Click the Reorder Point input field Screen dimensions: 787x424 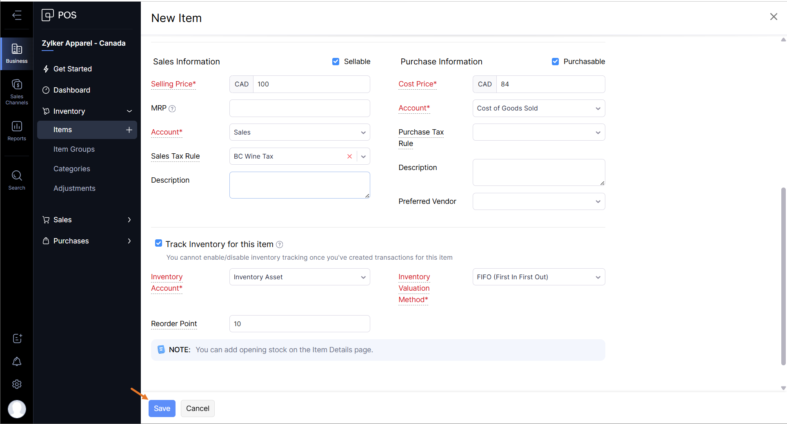coord(299,324)
